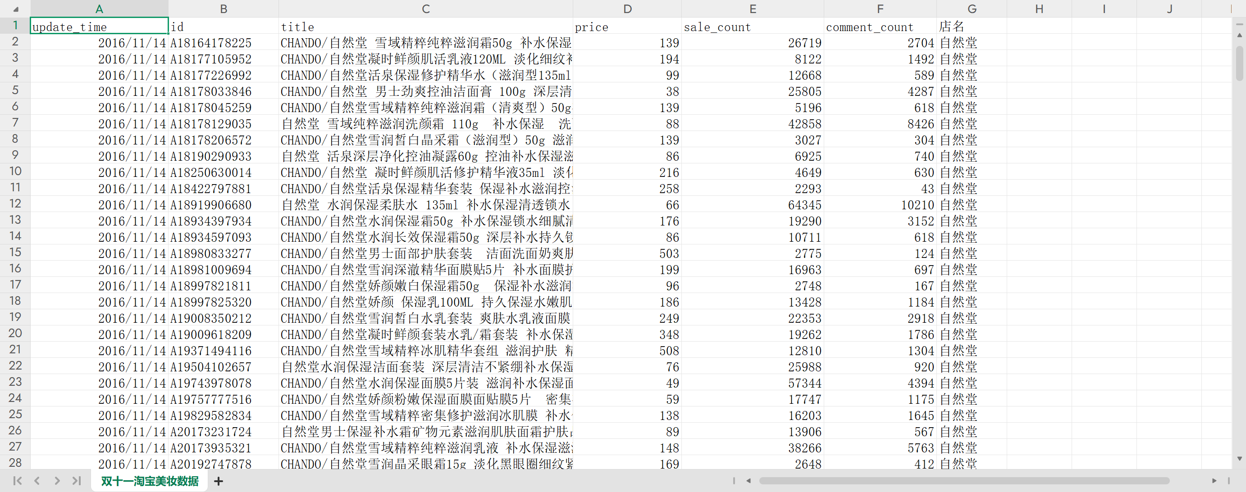Select the title header cell
This screenshot has height=492, width=1246.
click(x=426, y=26)
